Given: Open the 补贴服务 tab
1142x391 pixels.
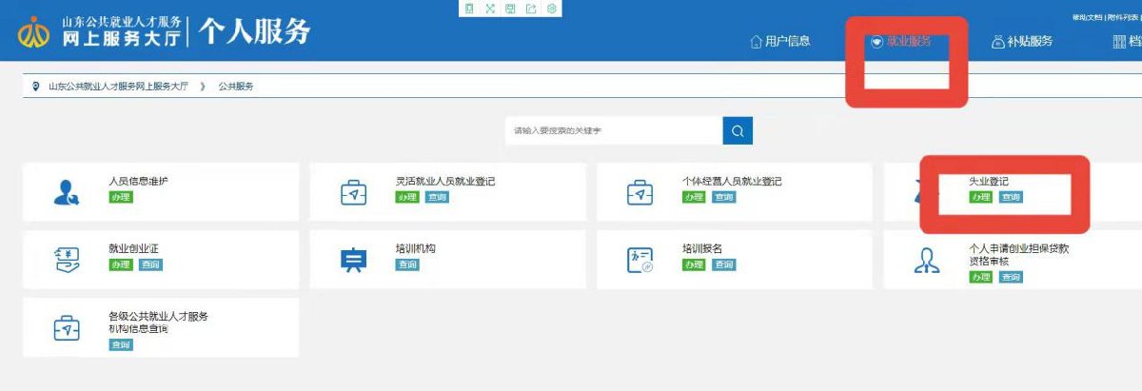Looking at the screenshot, I should point(1022,41).
